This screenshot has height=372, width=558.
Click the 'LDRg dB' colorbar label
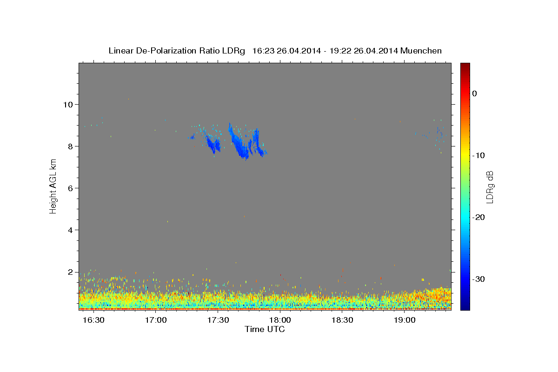tap(490, 187)
